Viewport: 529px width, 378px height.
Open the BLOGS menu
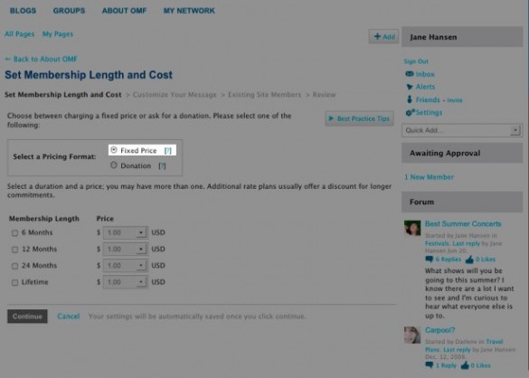click(23, 11)
